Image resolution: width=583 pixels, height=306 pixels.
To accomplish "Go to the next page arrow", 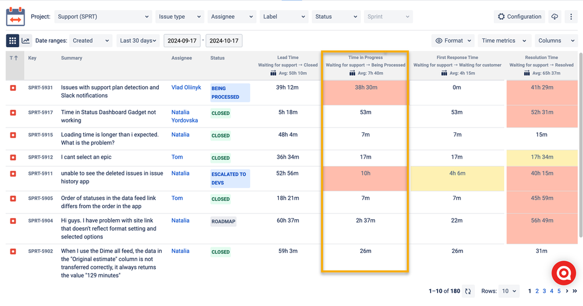I will coord(567,291).
